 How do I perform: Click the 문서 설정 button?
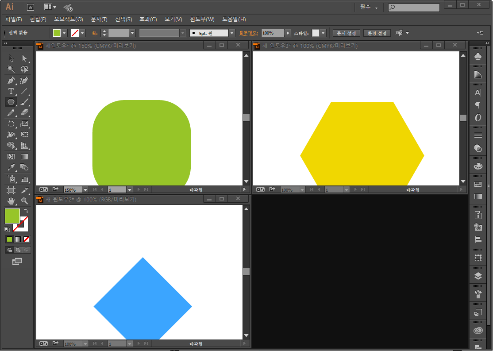(x=346, y=33)
